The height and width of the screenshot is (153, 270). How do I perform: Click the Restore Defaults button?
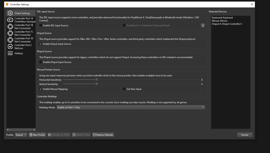click(x=103, y=135)
